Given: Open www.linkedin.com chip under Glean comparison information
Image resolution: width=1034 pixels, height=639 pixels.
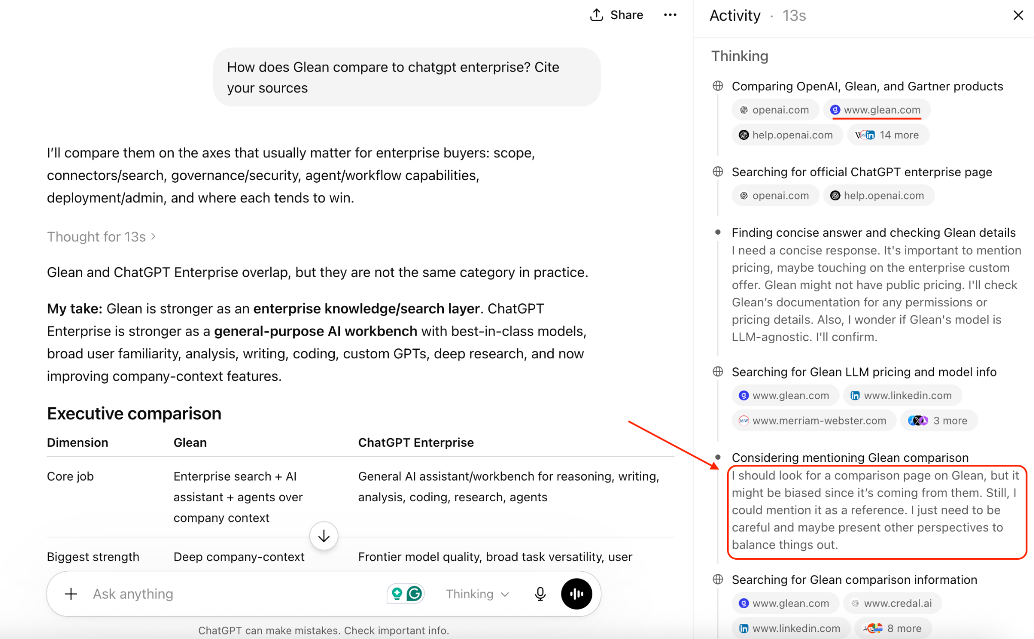Looking at the screenshot, I should (791, 628).
